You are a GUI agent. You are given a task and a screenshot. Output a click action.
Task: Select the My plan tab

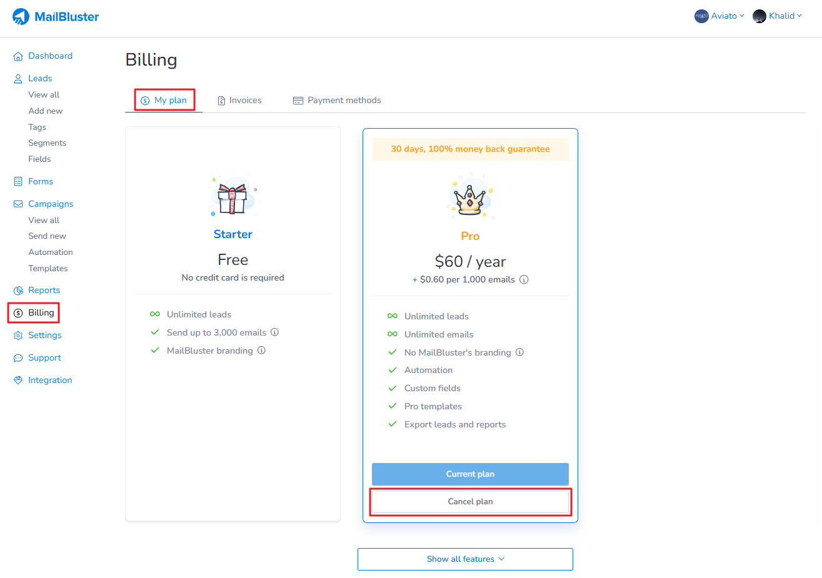pyautogui.click(x=164, y=101)
